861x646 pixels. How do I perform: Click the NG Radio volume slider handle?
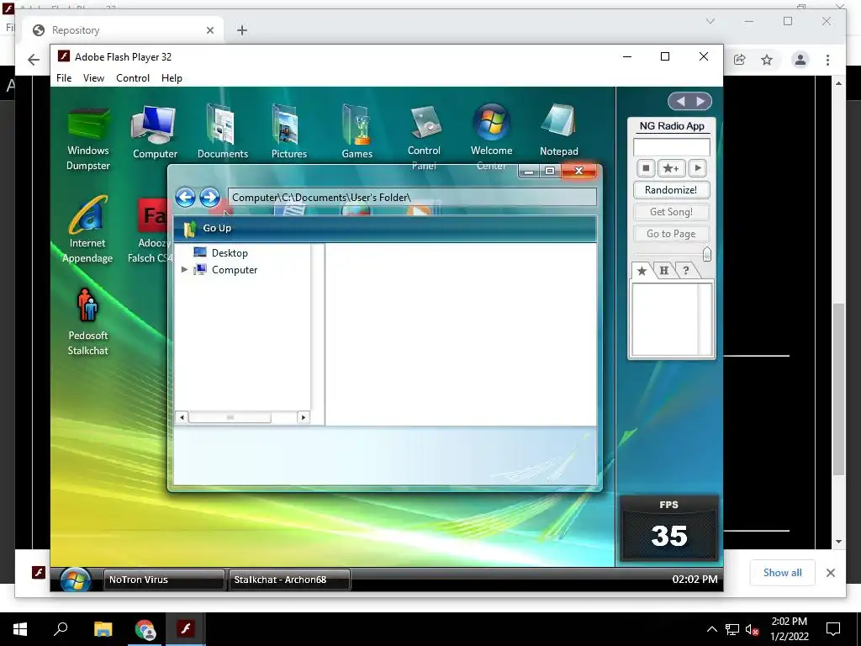(706, 254)
